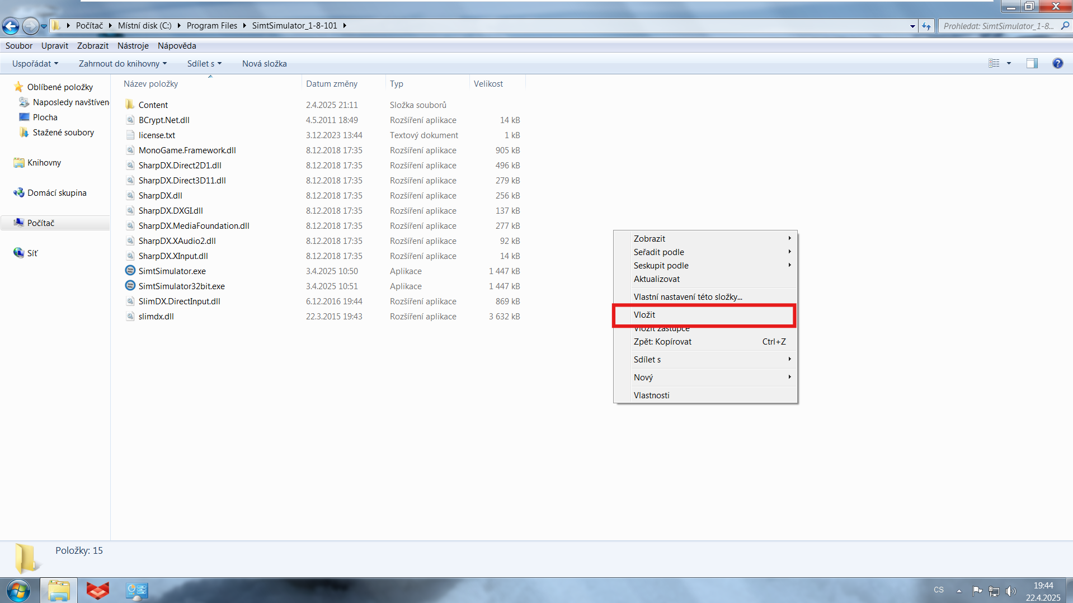Toggle the preview pane icon
Viewport: 1073px width, 603px height.
tap(1032, 63)
